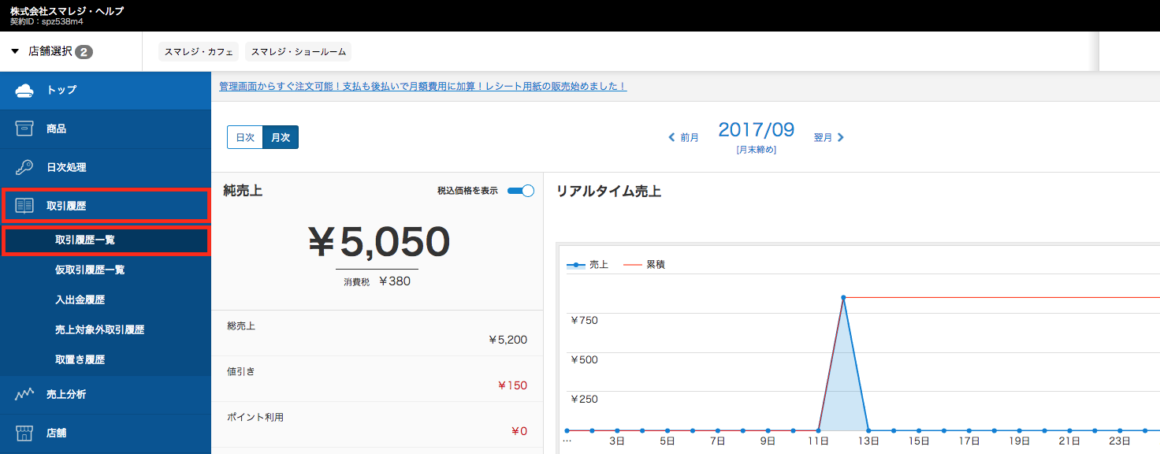Click the ポイント利用 ¥0 value
This screenshot has height=454, width=1160.
tap(519, 431)
